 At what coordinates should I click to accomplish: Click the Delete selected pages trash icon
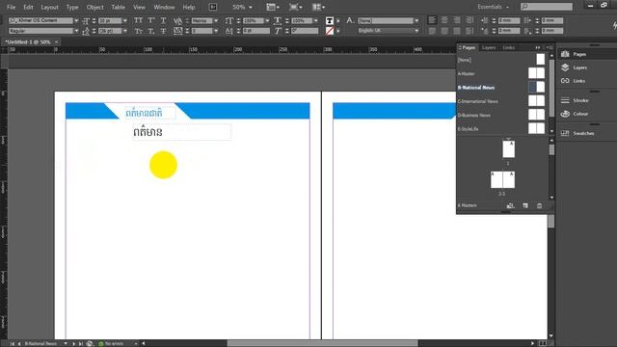click(x=539, y=205)
